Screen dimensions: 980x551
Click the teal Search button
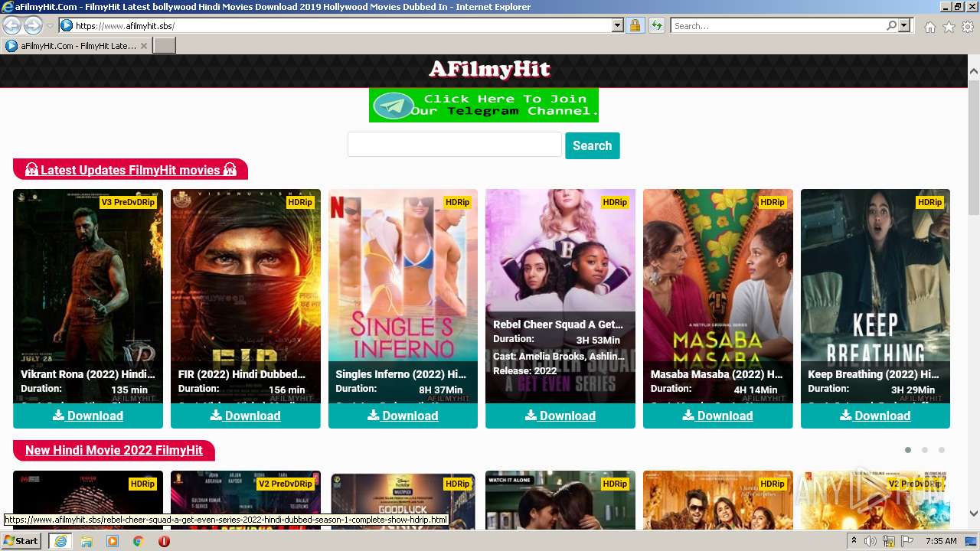(593, 145)
